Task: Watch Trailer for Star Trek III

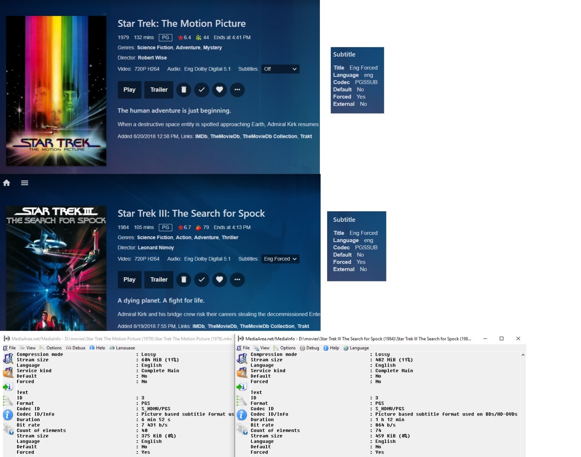Action: 159,279
